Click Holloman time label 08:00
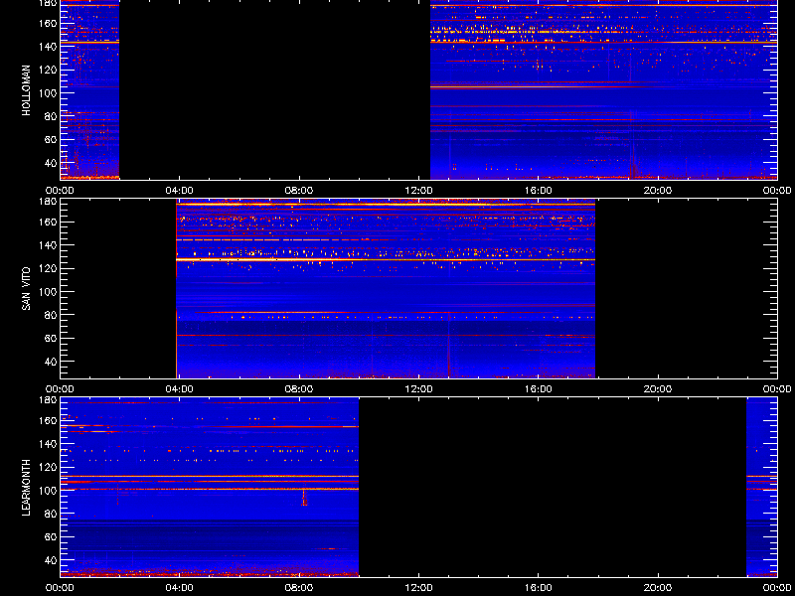Image resolution: width=795 pixels, height=596 pixels. pos(299,191)
